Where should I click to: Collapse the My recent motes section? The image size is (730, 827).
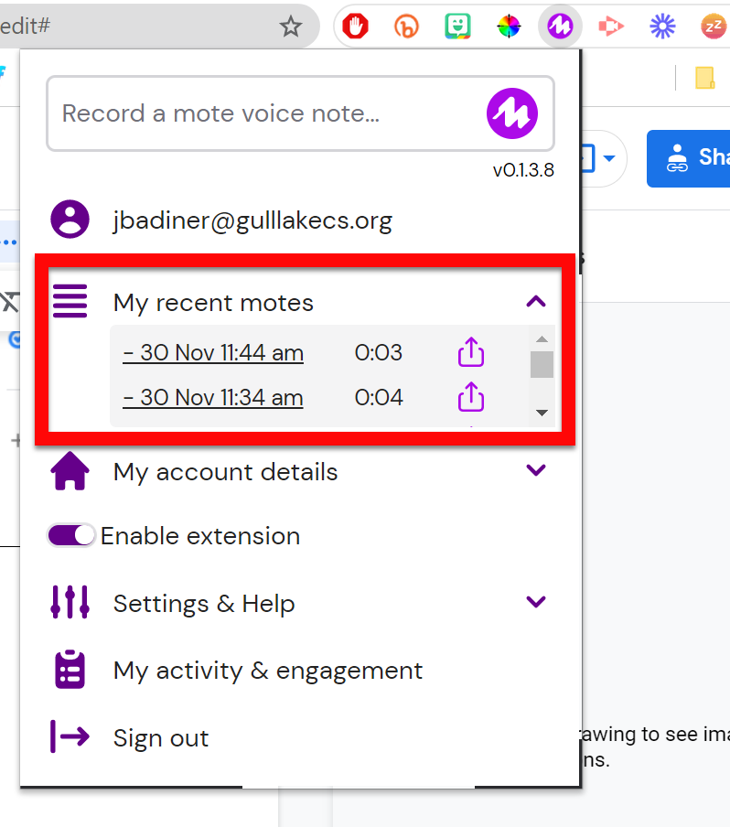click(x=536, y=301)
